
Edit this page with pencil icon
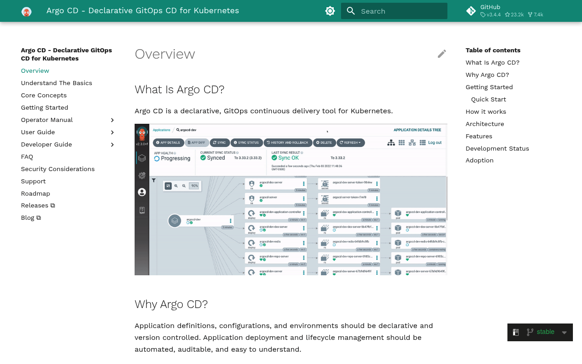442,54
